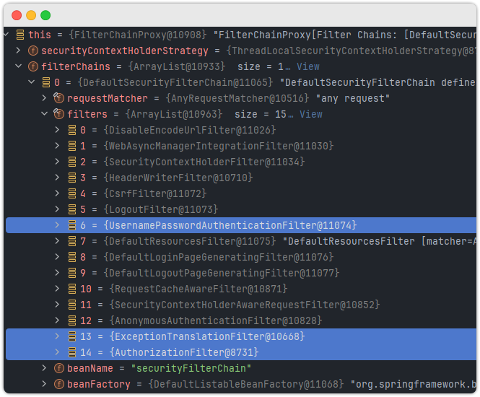Expand the beanFactory field

click(x=44, y=384)
